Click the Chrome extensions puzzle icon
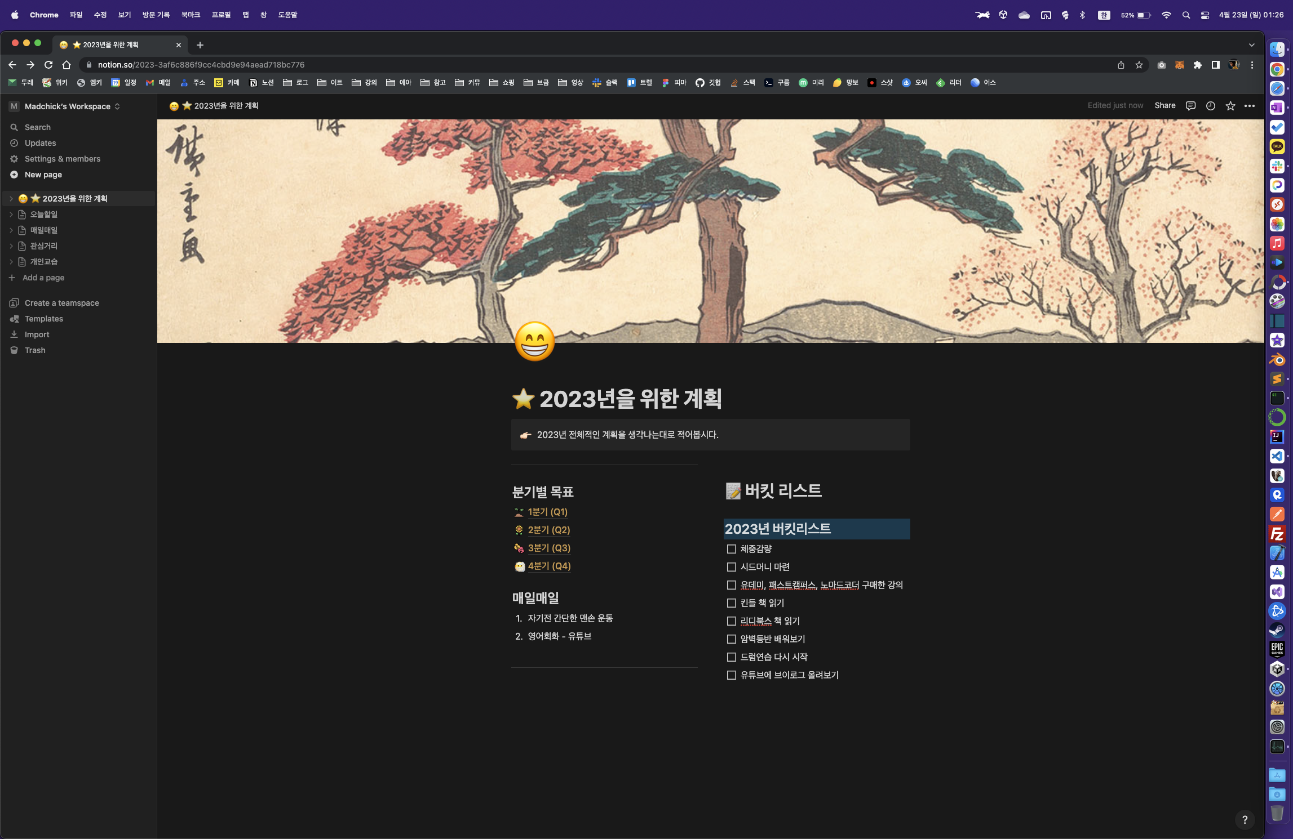1293x839 pixels. coord(1197,65)
